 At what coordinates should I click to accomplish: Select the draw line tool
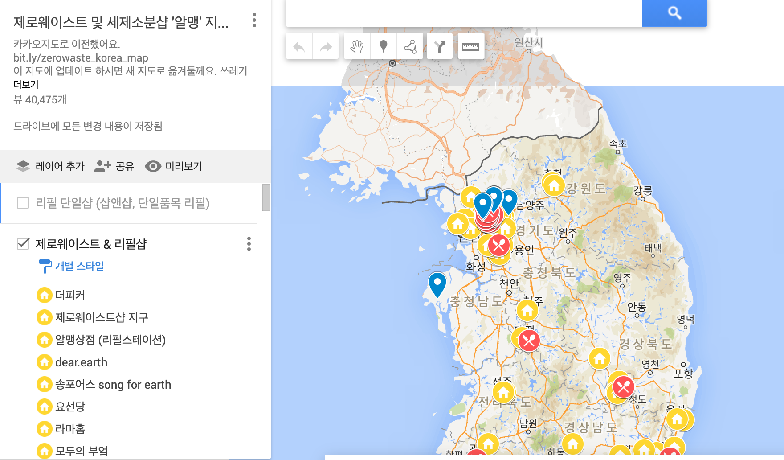point(410,47)
